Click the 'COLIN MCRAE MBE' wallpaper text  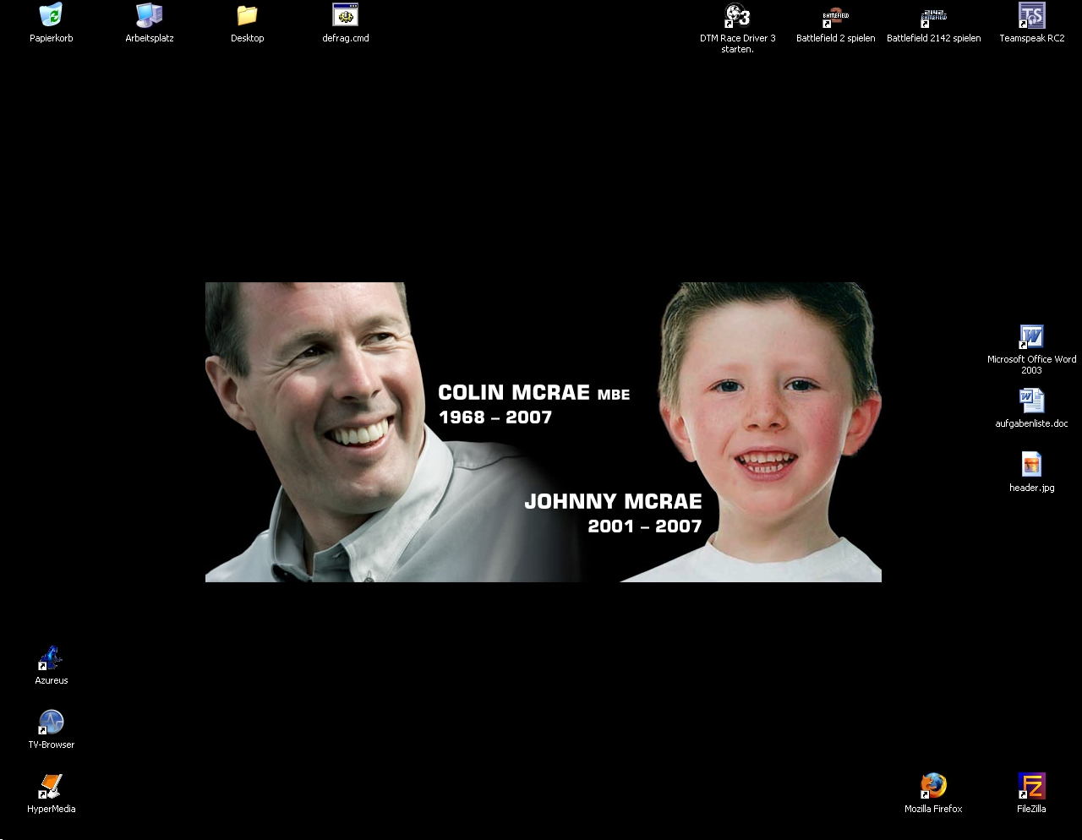[533, 393]
